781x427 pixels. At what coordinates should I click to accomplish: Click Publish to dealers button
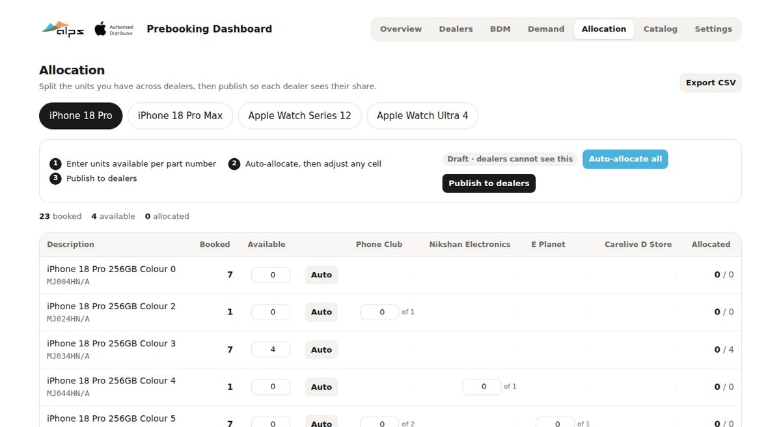pyautogui.click(x=489, y=184)
